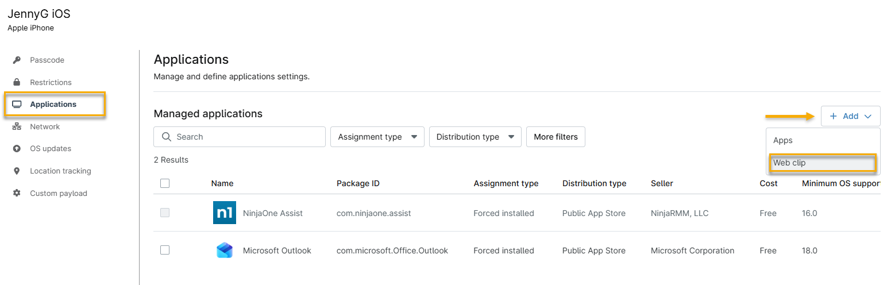Click the Restrictions lock icon
Screen dimensions: 891x285
point(17,82)
